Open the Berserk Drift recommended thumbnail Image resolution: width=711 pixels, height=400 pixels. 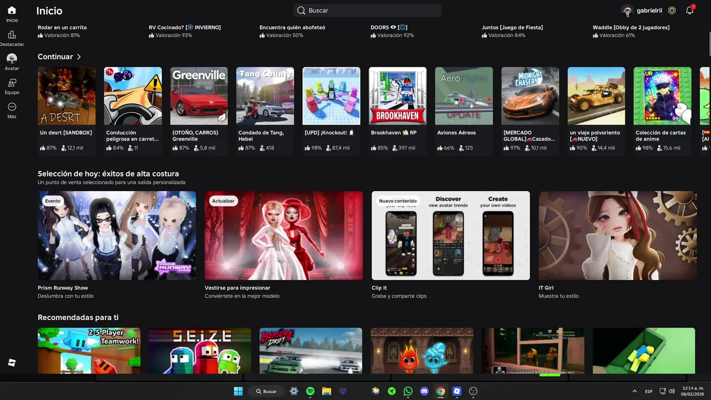[x=311, y=351]
